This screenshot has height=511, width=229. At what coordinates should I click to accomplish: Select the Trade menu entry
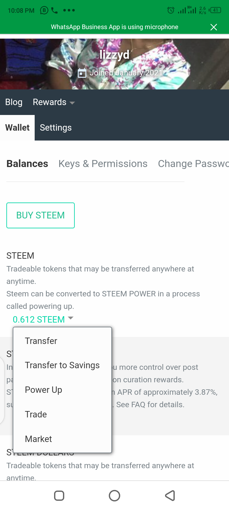36,415
